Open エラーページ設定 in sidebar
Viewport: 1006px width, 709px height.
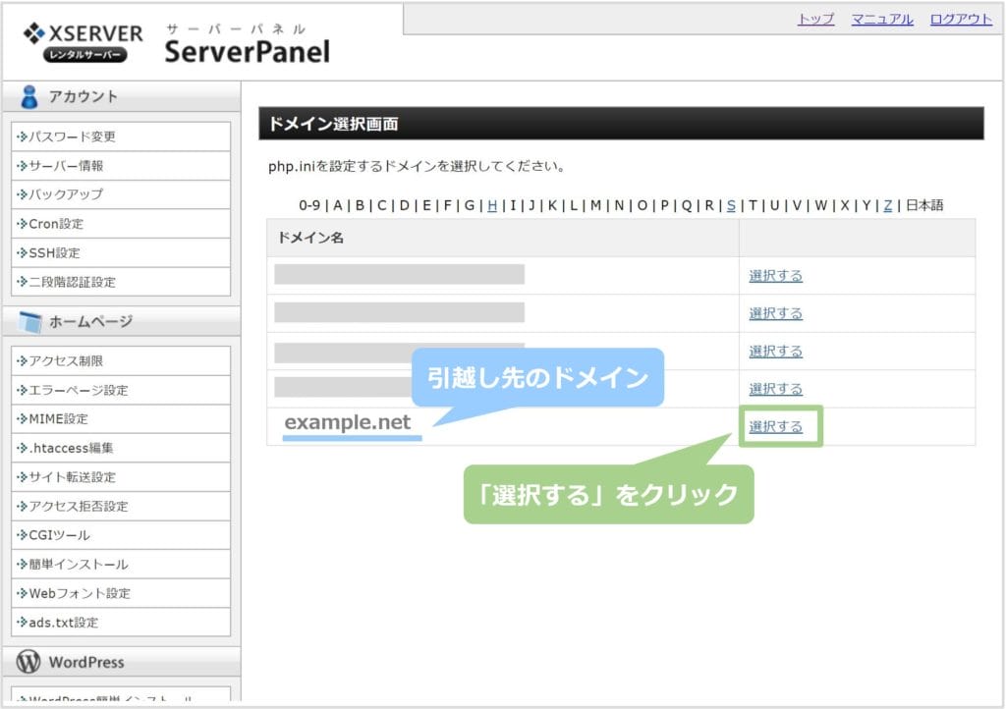point(121,390)
